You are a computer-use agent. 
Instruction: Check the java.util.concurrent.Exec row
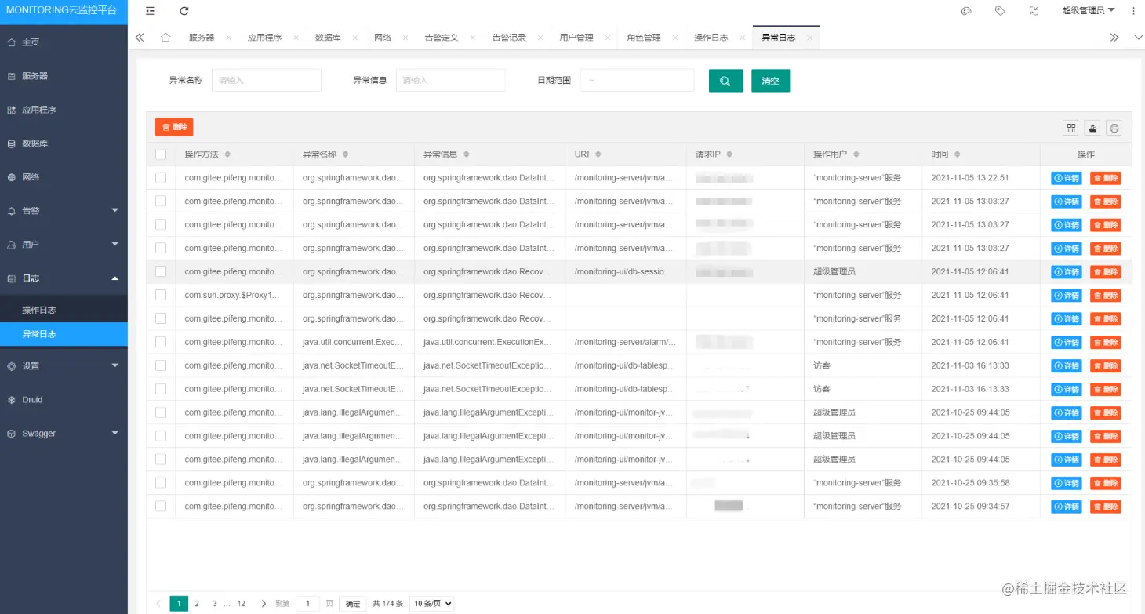[161, 342]
